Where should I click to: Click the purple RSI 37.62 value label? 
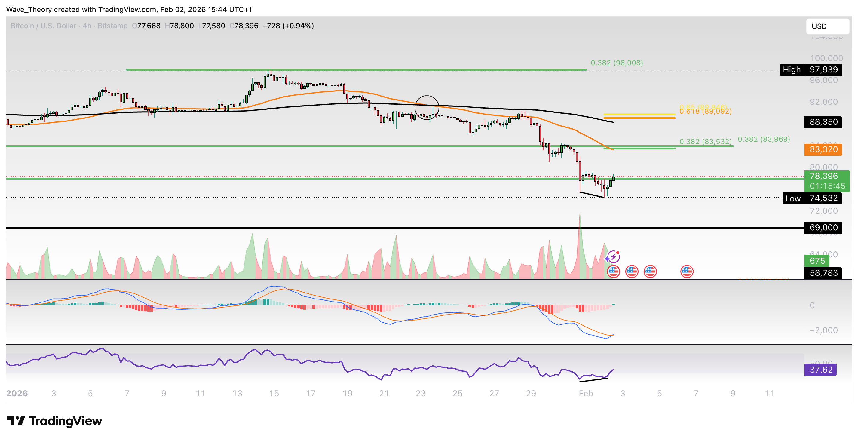click(820, 369)
